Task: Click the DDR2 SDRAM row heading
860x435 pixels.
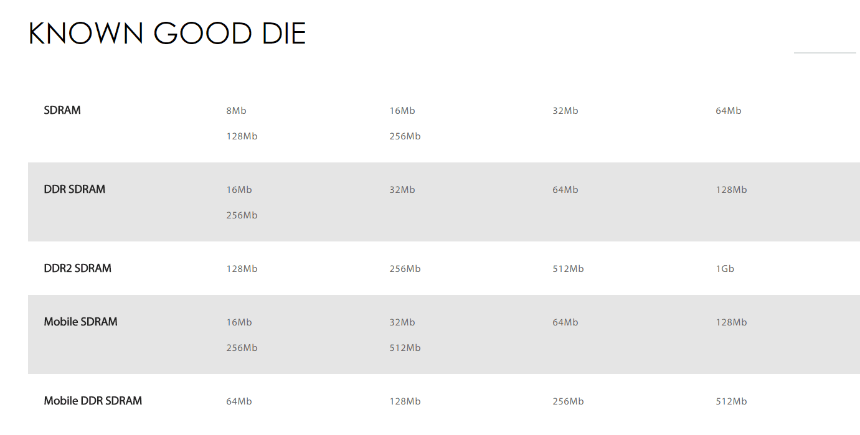Action: pos(77,268)
